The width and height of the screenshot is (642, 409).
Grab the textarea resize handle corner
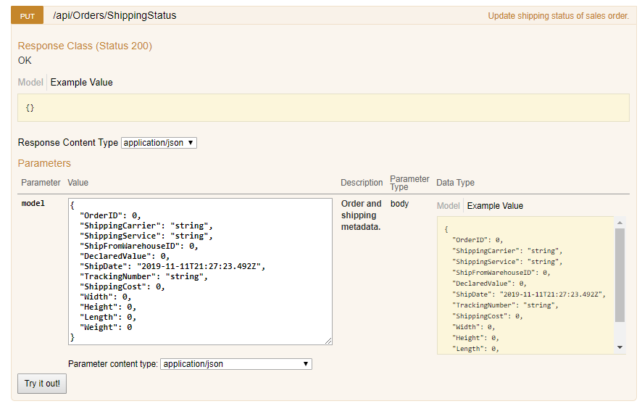(328, 341)
